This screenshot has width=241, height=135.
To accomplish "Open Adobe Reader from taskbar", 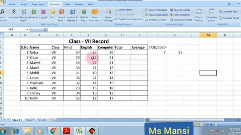I will [x=67, y=131].
